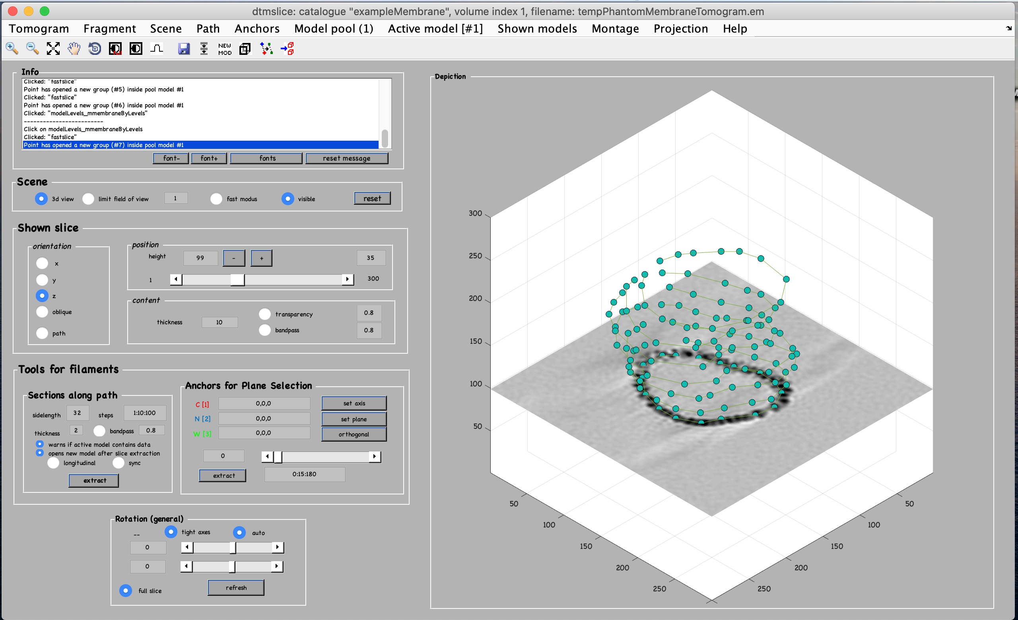The image size is (1018, 620).
Task: Open the Shown models menu
Action: coord(537,29)
